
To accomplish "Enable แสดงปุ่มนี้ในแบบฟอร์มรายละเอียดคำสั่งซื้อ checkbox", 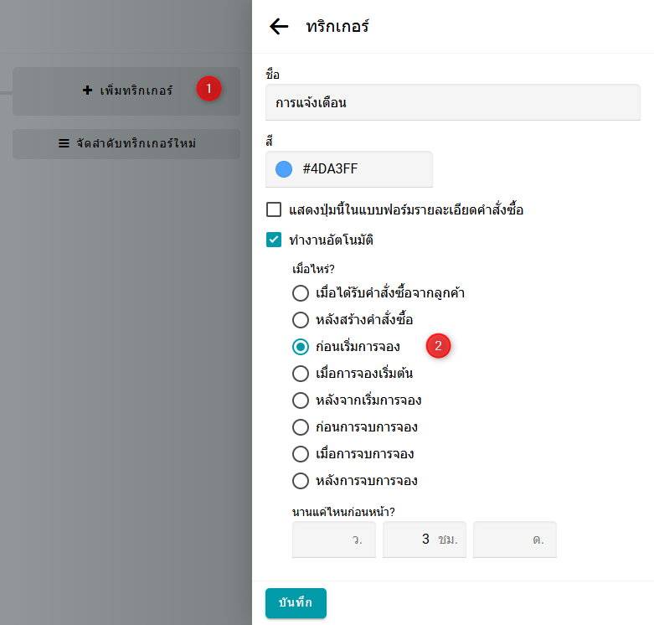I will click(274, 209).
